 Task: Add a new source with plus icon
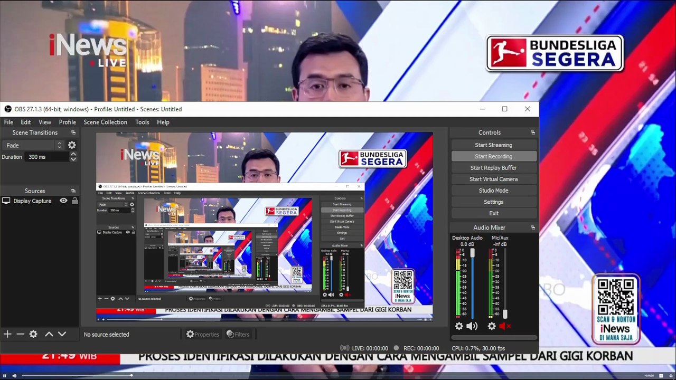pyautogui.click(x=7, y=334)
